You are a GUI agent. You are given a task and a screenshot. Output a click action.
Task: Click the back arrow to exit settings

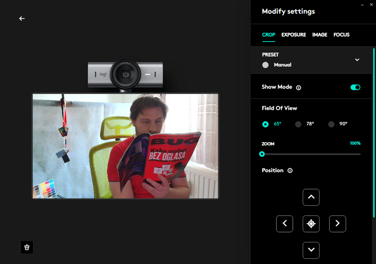pyautogui.click(x=22, y=18)
